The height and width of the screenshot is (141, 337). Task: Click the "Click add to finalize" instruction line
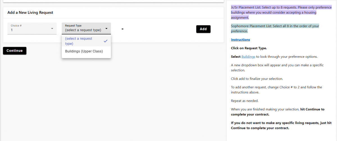tap(257, 79)
